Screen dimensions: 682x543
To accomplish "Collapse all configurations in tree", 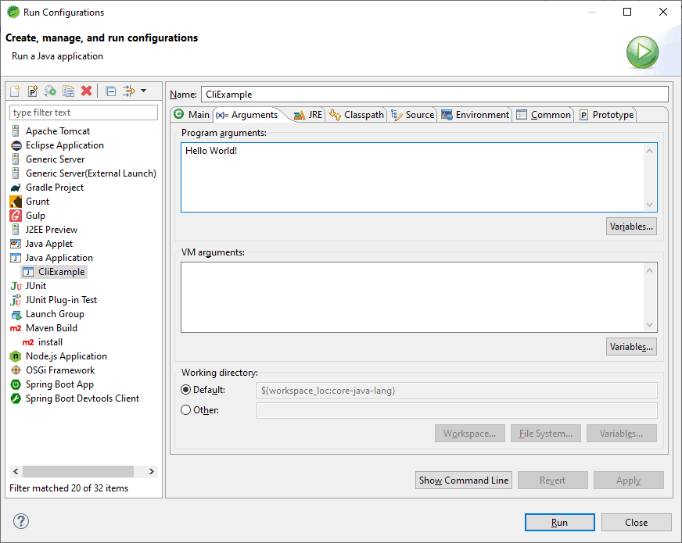I will point(111,91).
